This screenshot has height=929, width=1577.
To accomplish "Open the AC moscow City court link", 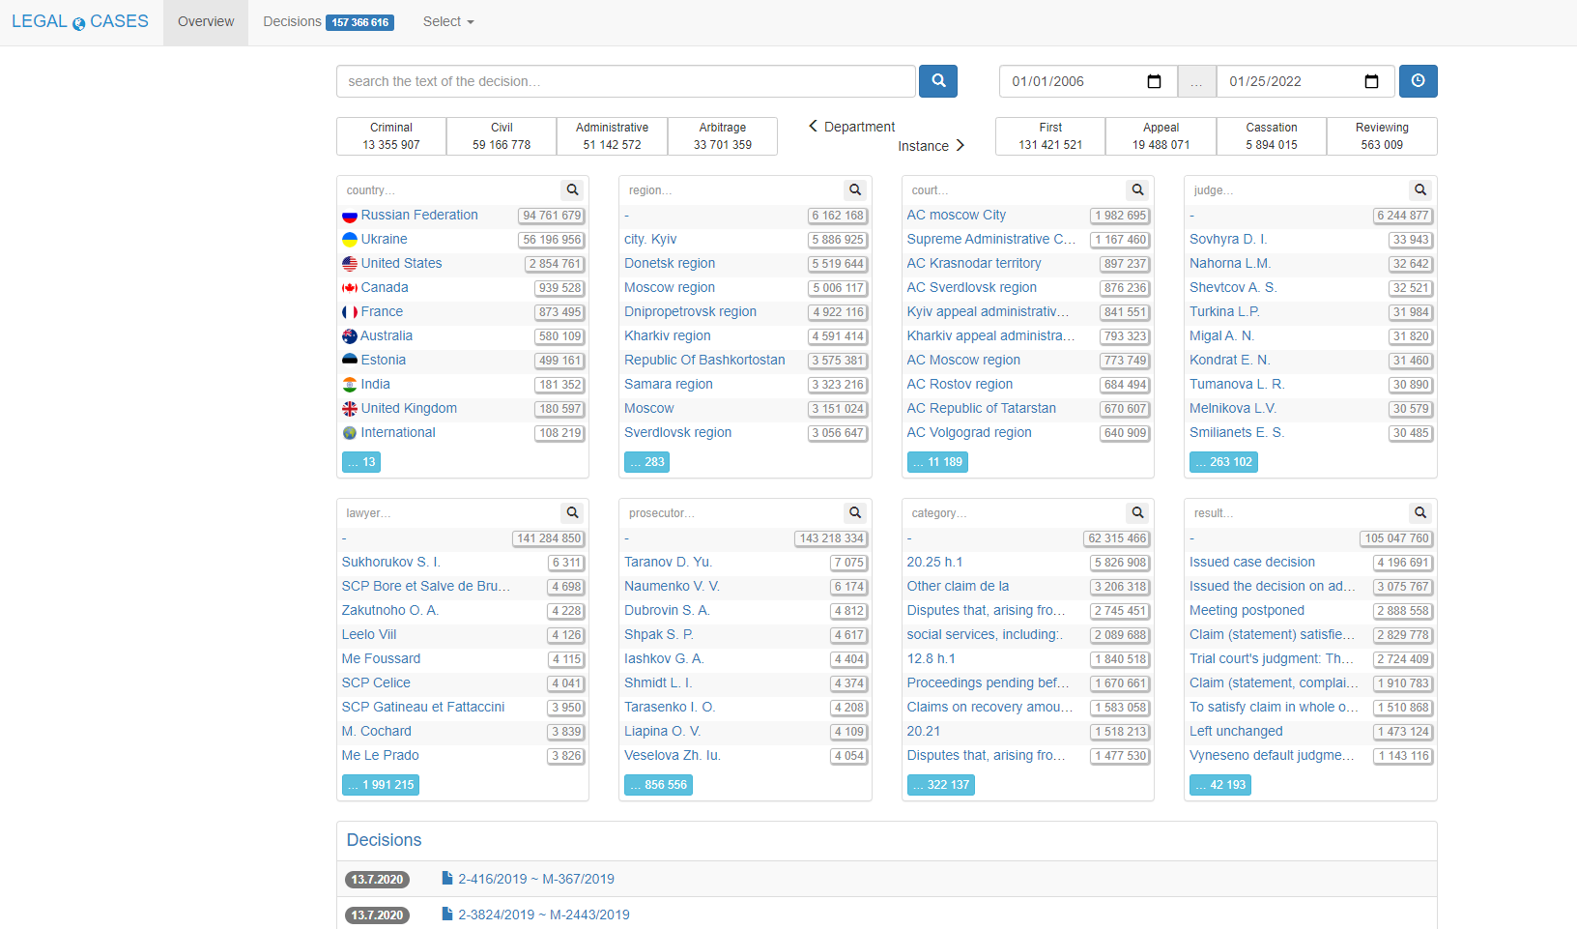I will pos(957,215).
